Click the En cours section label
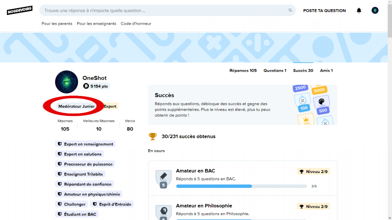 156,150
